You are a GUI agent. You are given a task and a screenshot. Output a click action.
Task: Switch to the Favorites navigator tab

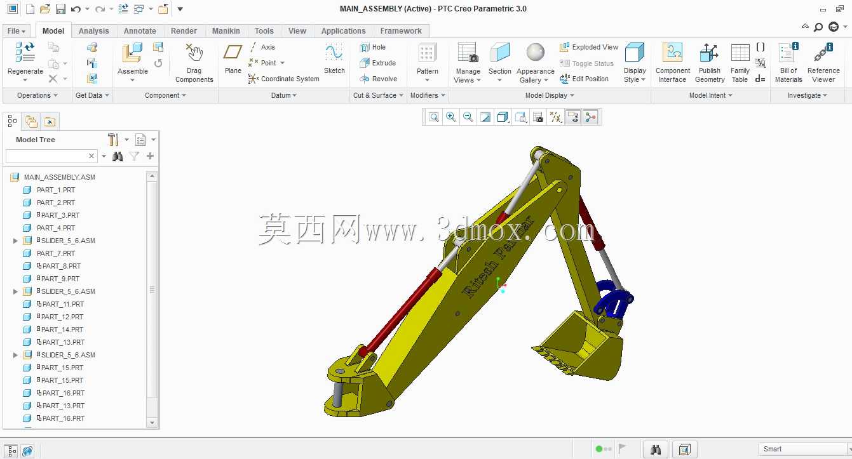[50, 121]
